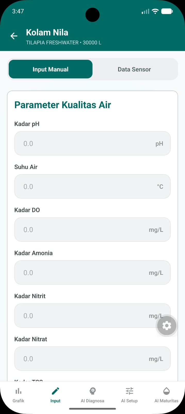Open the AI Setup sliders icon

coord(130,391)
